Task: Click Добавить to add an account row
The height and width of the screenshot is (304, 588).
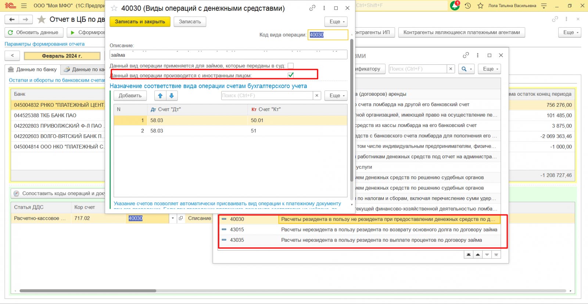Action: click(130, 96)
